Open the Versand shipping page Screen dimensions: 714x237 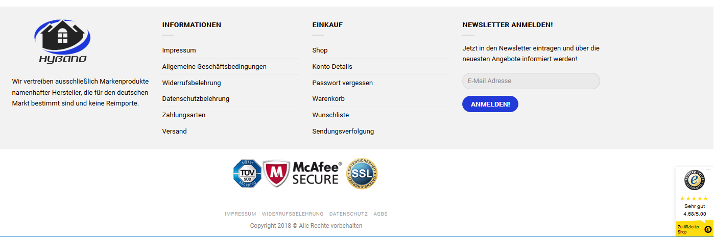coord(174,131)
